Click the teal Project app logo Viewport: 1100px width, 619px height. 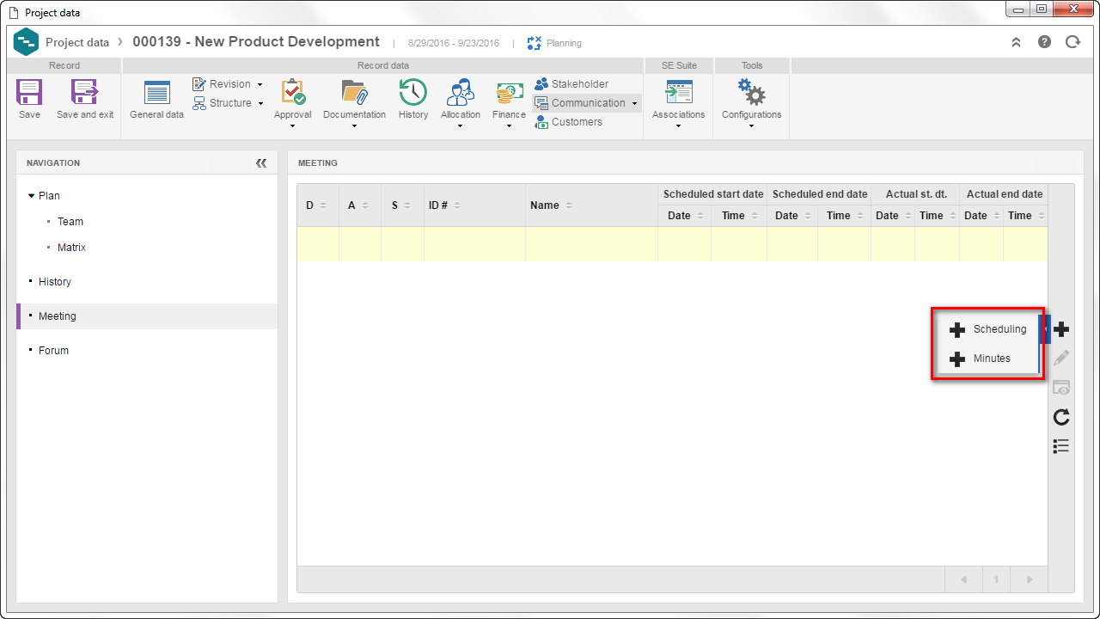click(27, 42)
